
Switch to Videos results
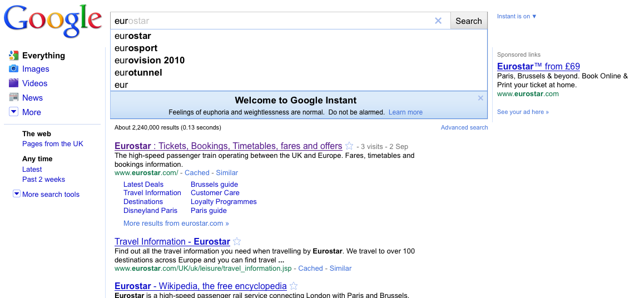pos(34,83)
